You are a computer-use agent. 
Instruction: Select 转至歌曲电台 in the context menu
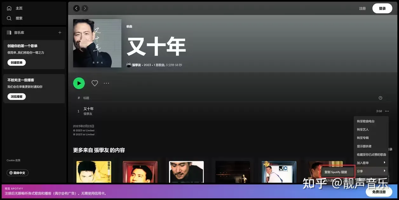coord(371,121)
